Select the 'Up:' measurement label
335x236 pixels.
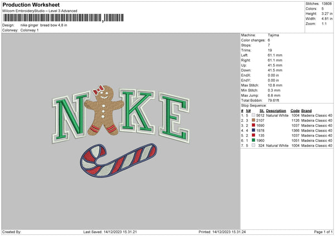coord(244,65)
